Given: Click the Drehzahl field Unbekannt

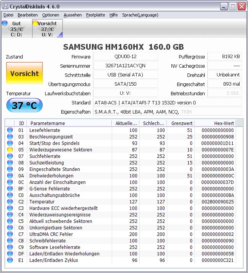Looking at the screenshot, I should pos(225,75).
